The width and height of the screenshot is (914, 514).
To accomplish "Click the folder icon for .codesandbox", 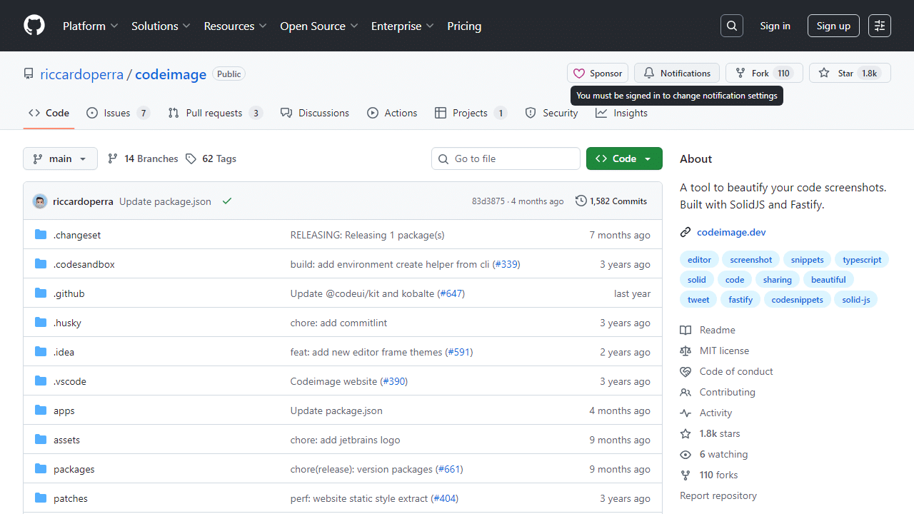I will pyautogui.click(x=41, y=264).
